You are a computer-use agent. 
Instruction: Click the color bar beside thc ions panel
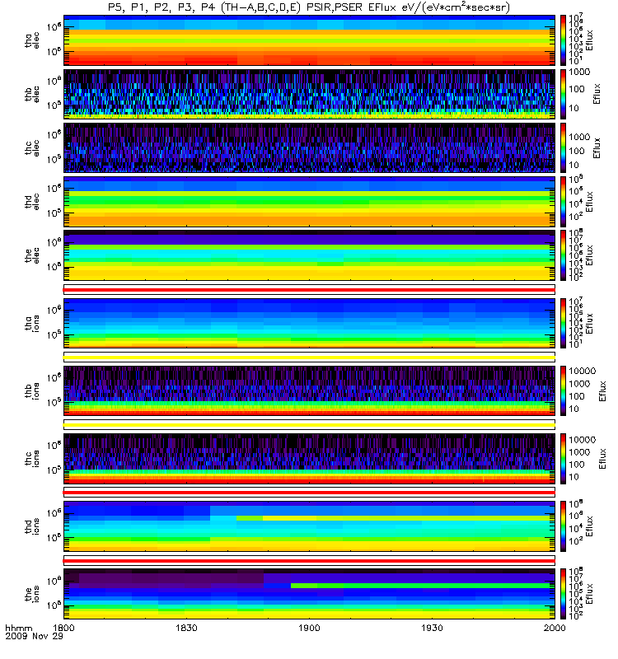(563, 459)
